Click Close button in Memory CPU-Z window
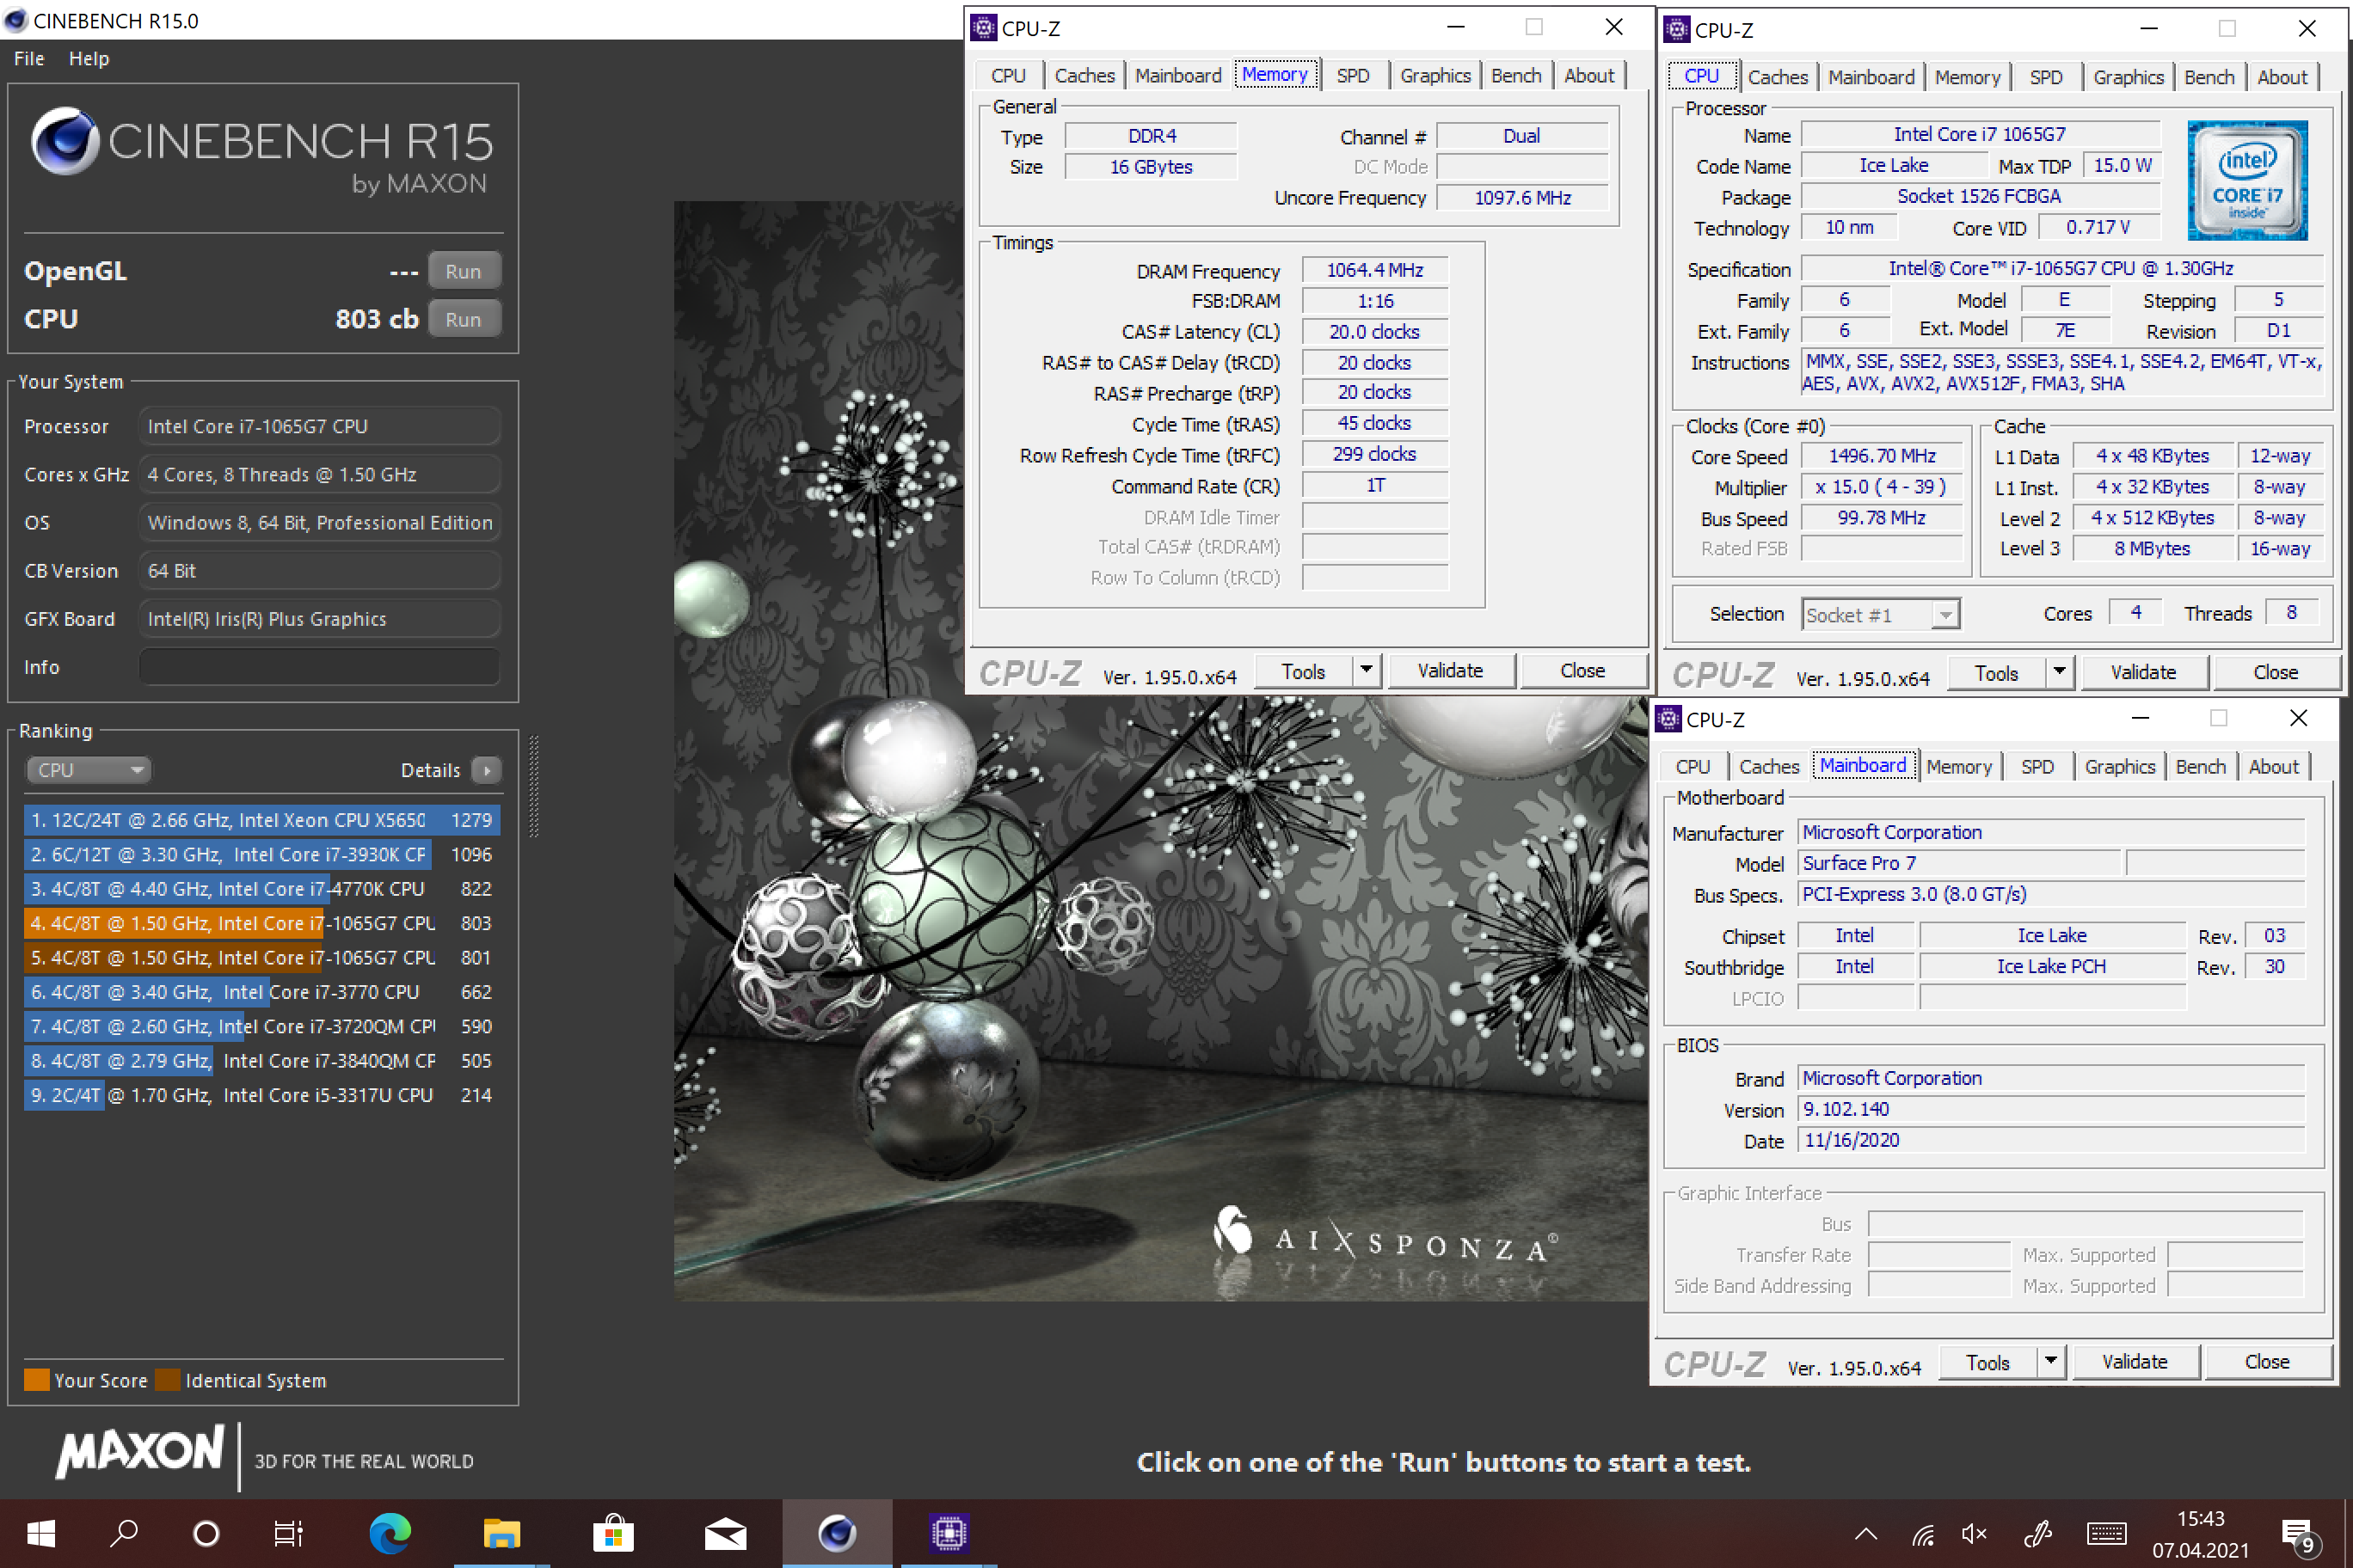 [x=1582, y=671]
